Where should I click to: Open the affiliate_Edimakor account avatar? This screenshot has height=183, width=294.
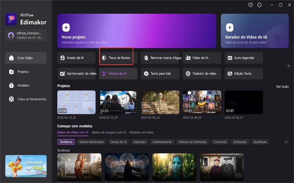click(11, 35)
